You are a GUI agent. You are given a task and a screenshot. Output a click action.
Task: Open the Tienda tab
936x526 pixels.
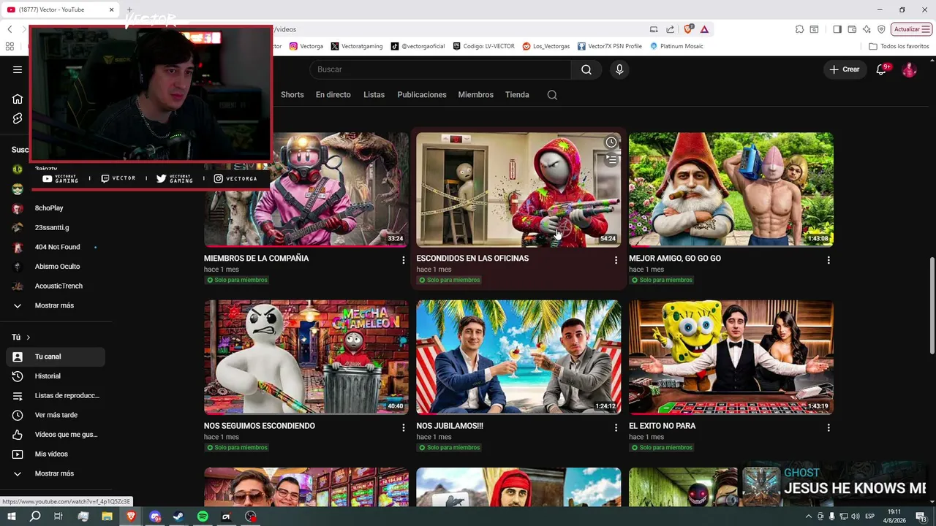tap(517, 95)
